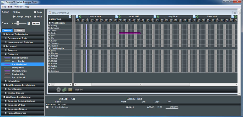Click the gear icon in bottom toolbar
243x117 pixels.
click(x=58, y=90)
